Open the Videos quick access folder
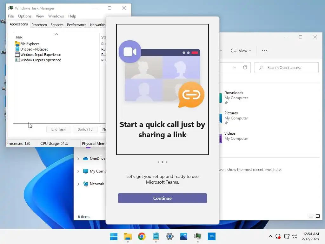Screen dimensions: 325x244 [234, 136]
